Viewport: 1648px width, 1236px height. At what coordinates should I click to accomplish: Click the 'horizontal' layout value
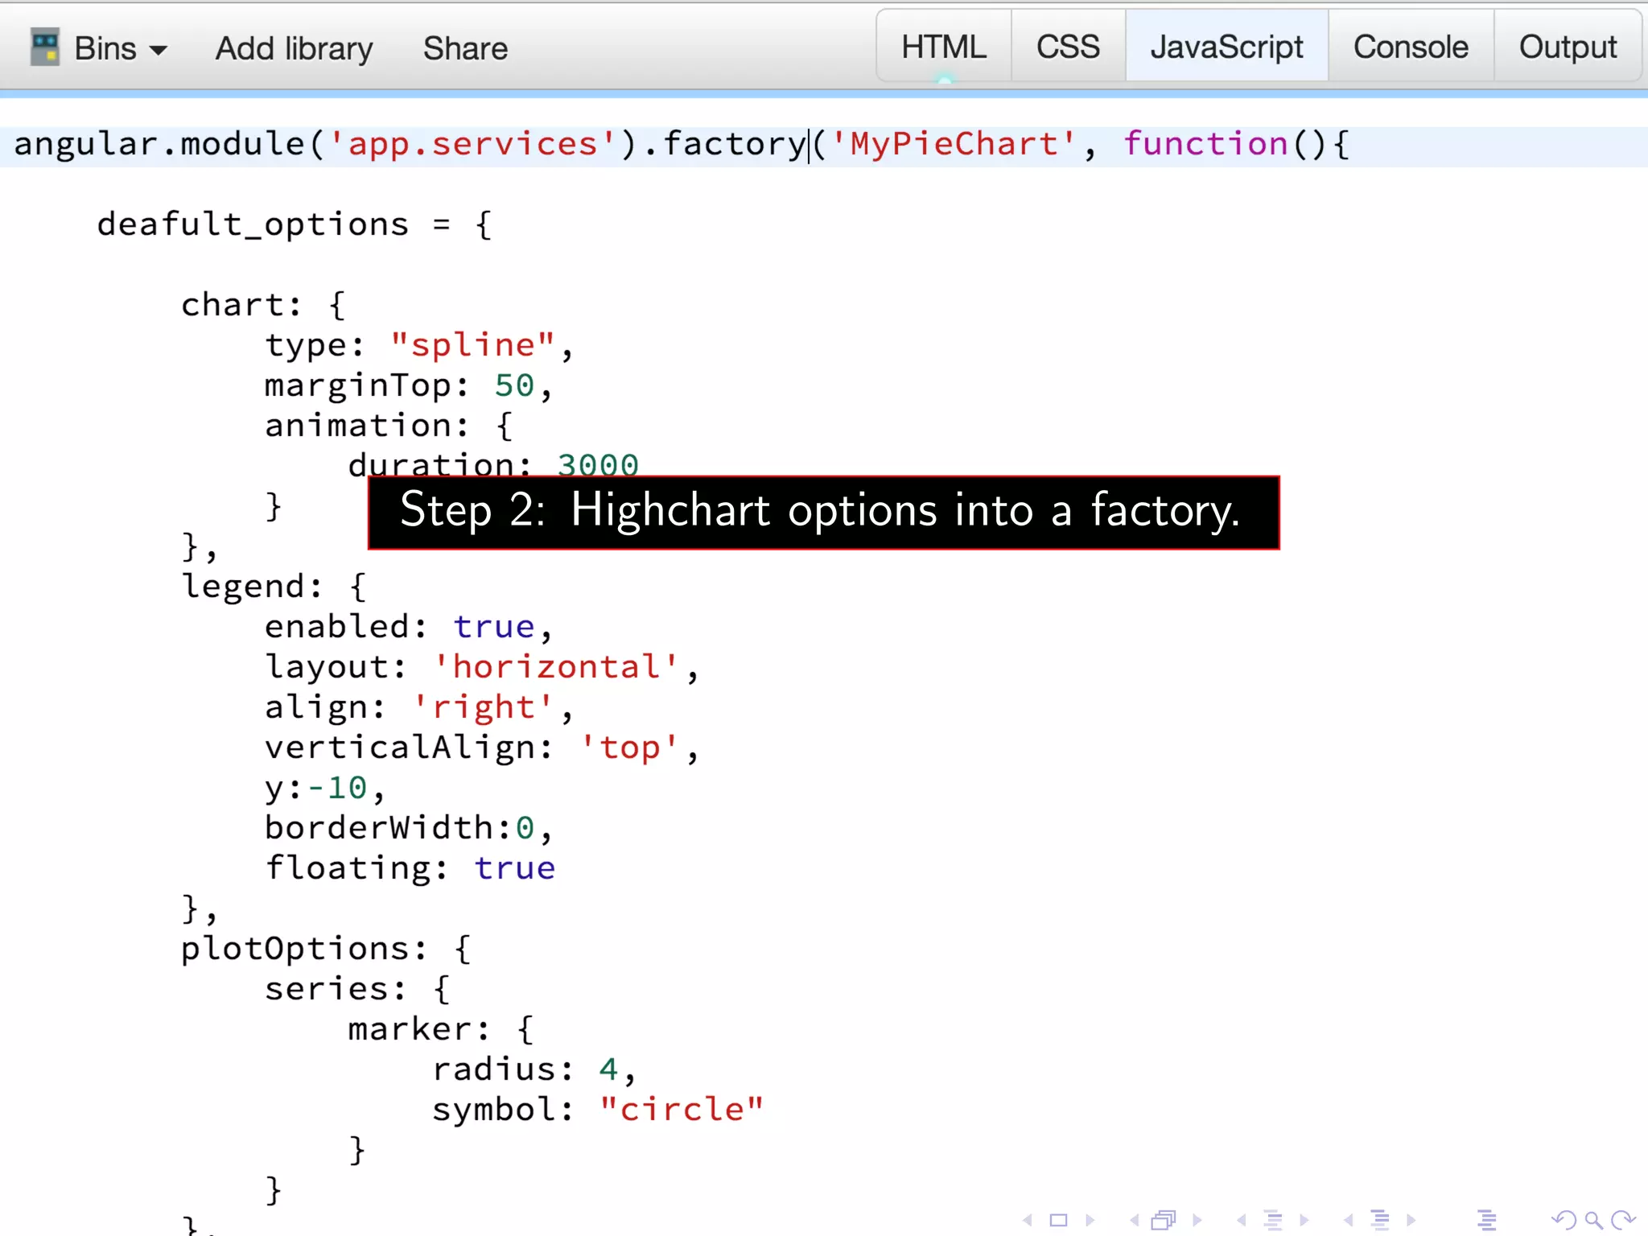(556, 668)
